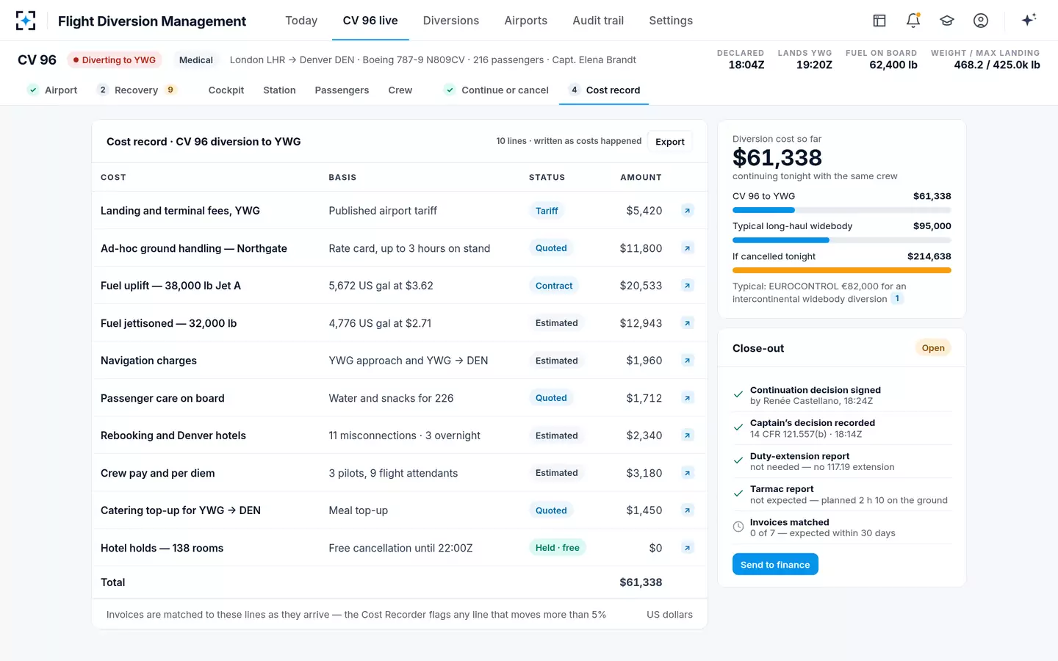Go to the Airports tab
The height and width of the screenshot is (661, 1058).
pyautogui.click(x=526, y=21)
